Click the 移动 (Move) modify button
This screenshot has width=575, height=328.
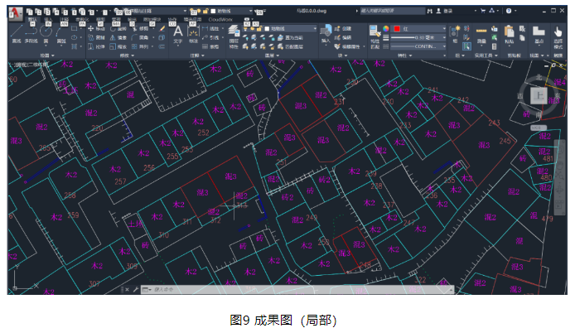tap(96, 29)
